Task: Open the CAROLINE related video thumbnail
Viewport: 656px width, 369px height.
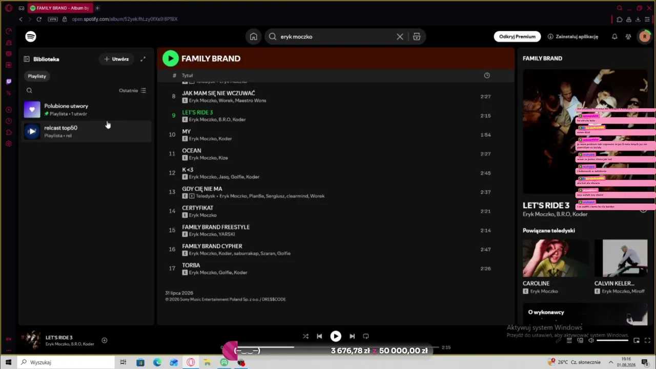Action: click(556, 258)
